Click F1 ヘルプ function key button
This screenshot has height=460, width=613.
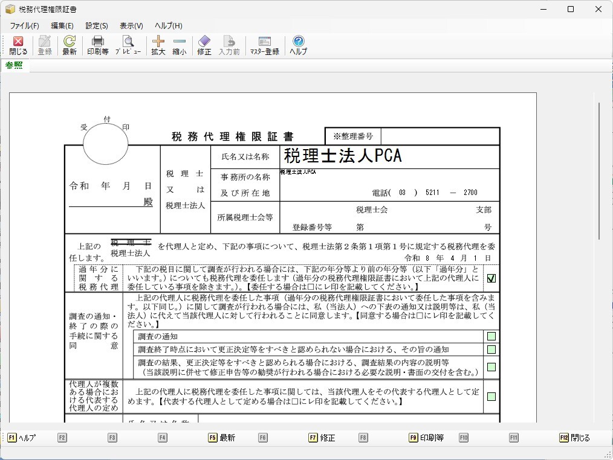click(x=22, y=438)
